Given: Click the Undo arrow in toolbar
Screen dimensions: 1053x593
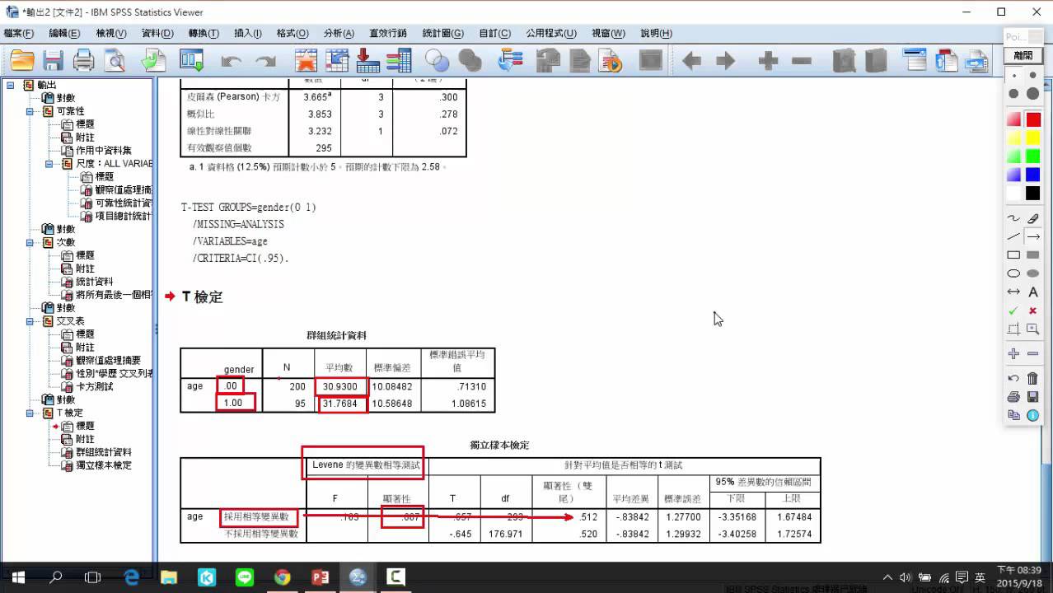Looking at the screenshot, I should click(232, 61).
